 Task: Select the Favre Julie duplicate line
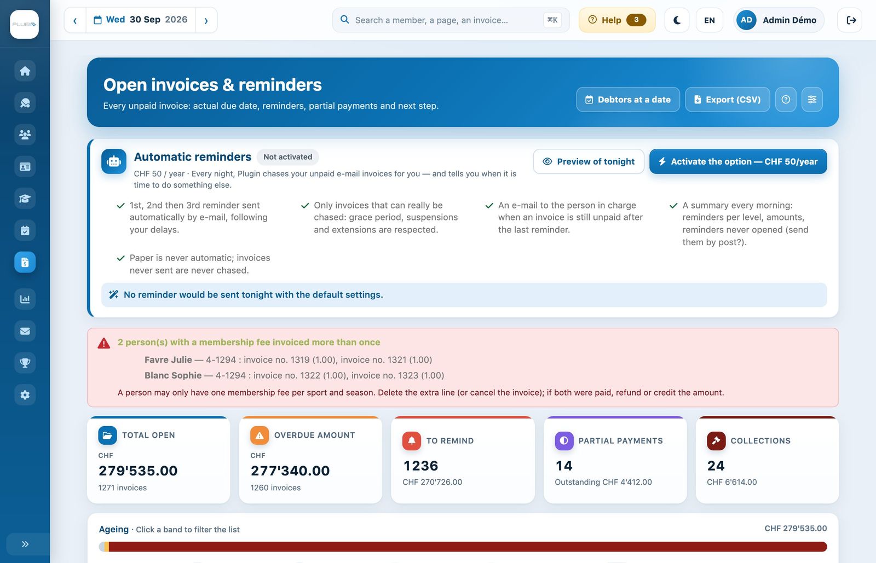pyautogui.click(x=289, y=360)
